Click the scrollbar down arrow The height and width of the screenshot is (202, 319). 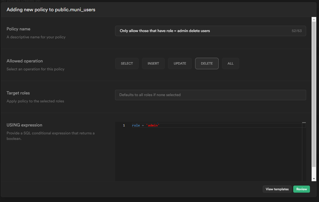(314, 179)
